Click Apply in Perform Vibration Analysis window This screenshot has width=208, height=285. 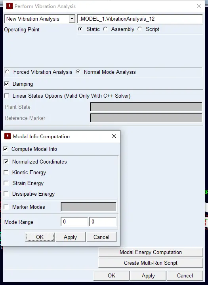(x=148, y=276)
